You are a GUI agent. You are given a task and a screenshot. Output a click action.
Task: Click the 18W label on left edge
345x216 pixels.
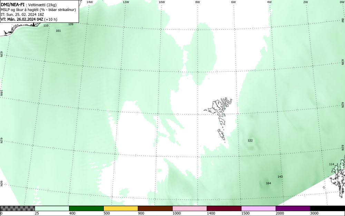pos(1,92)
